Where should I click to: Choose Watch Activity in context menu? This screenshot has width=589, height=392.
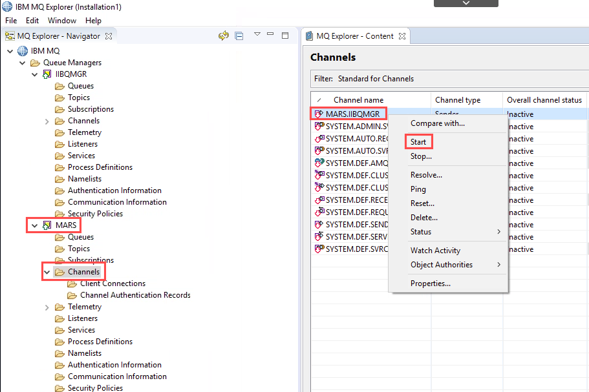pyautogui.click(x=435, y=250)
